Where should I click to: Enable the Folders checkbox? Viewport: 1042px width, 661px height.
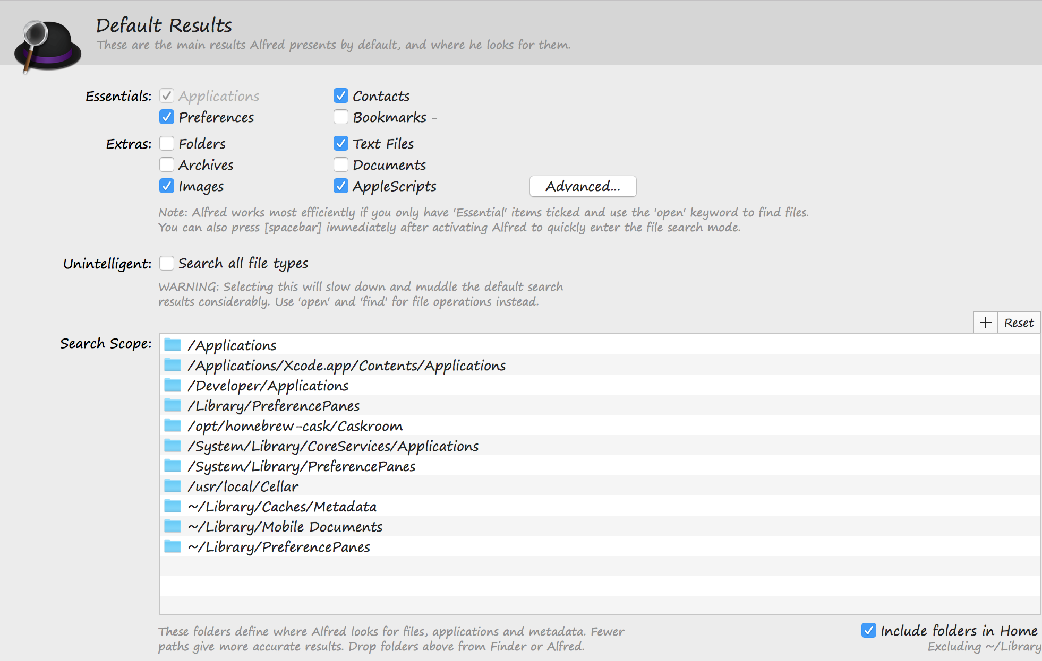[167, 143]
